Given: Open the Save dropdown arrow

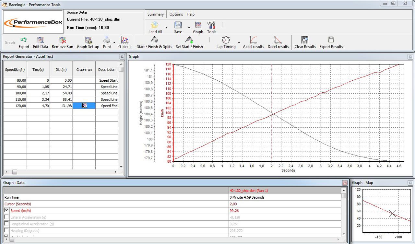Looking at the screenshot, I should pos(189,28).
